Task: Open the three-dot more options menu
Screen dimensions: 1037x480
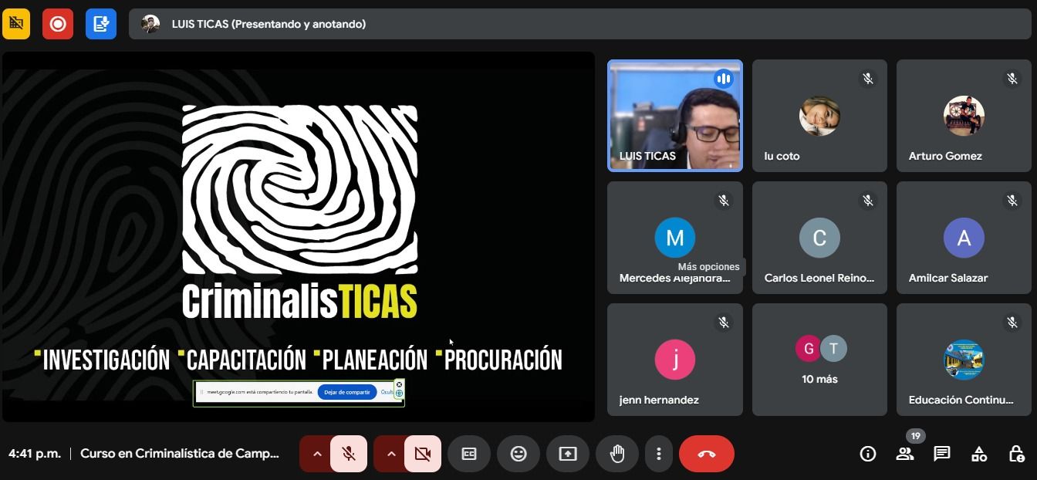Action: pyautogui.click(x=658, y=454)
